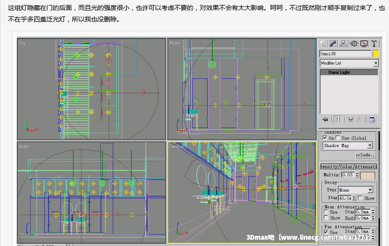This screenshot has height=246, width=389.
Task: Click the Camera viewport label
Action: 177,146
